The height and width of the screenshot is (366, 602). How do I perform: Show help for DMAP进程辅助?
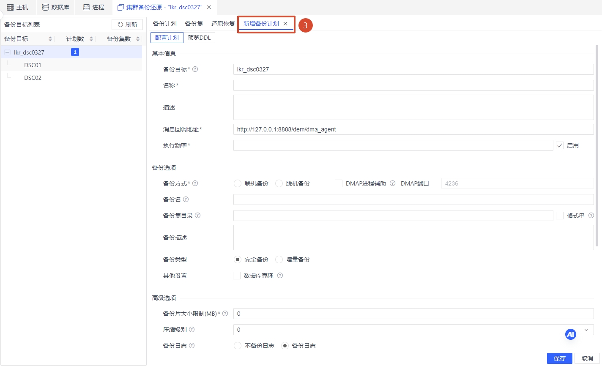392,183
